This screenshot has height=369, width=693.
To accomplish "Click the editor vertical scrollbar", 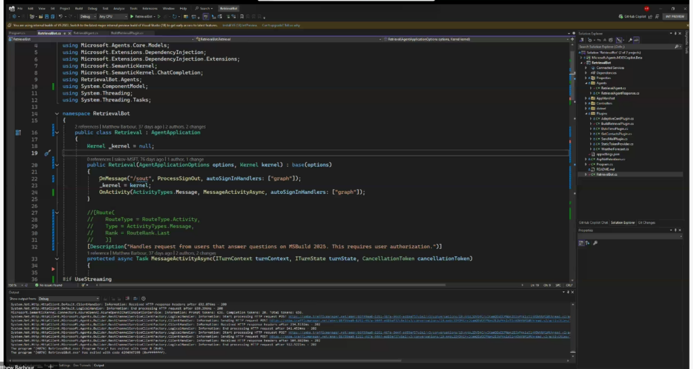I will 573,161.
